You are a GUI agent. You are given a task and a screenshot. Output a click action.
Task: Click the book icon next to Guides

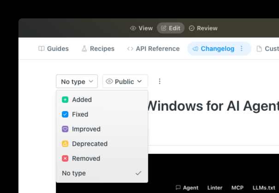pos(42,49)
